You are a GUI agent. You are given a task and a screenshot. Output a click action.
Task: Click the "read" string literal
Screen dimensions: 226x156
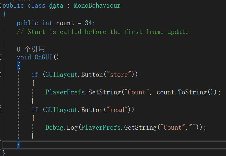117,110
